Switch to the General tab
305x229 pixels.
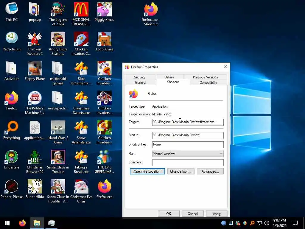tap(141, 83)
